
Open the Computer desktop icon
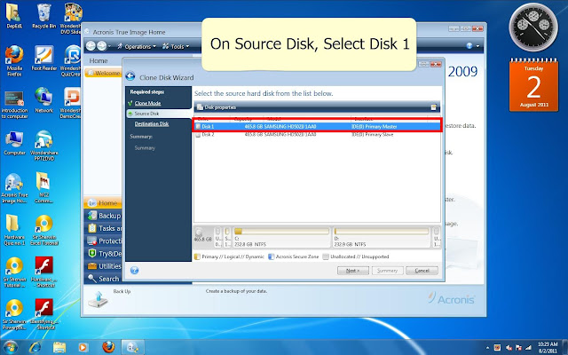tap(14, 143)
